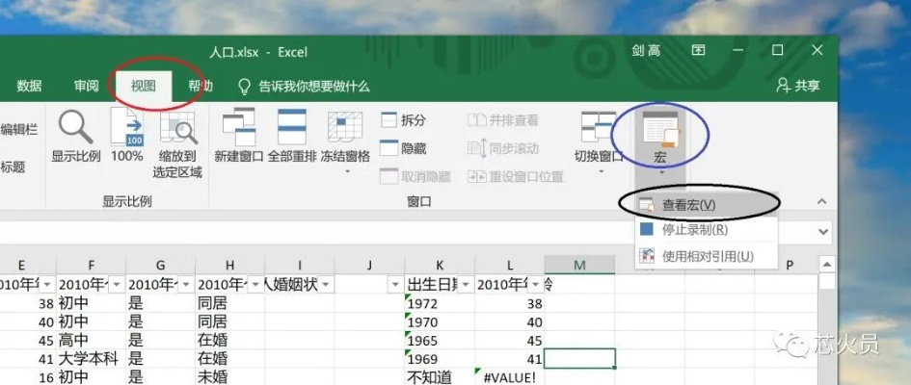
Task: Click the 宏 macros icon
Action: click(660, 130)
